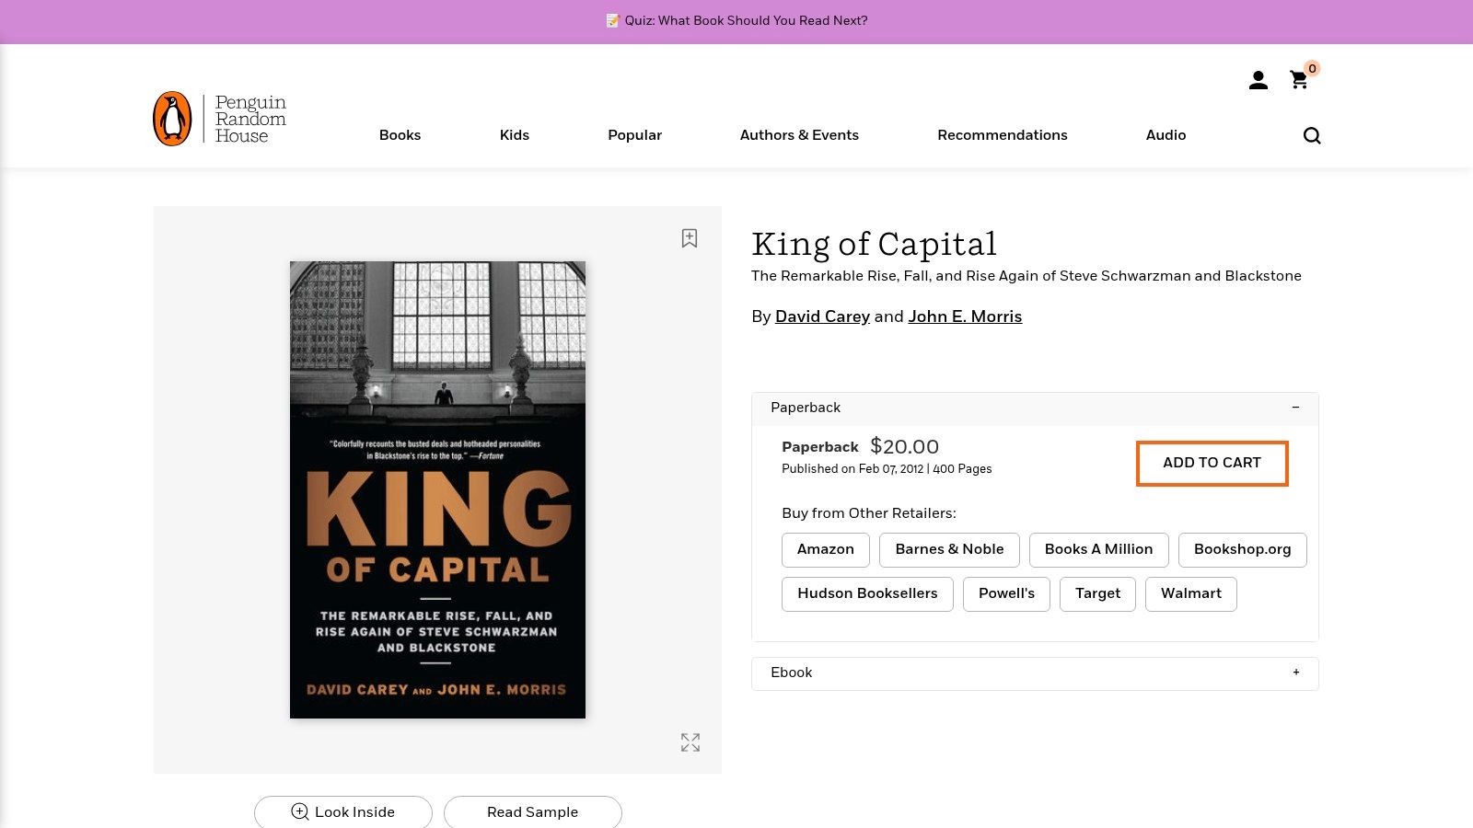Open the Kids menu
The image size is (1473, 828).
click(515, 135)
